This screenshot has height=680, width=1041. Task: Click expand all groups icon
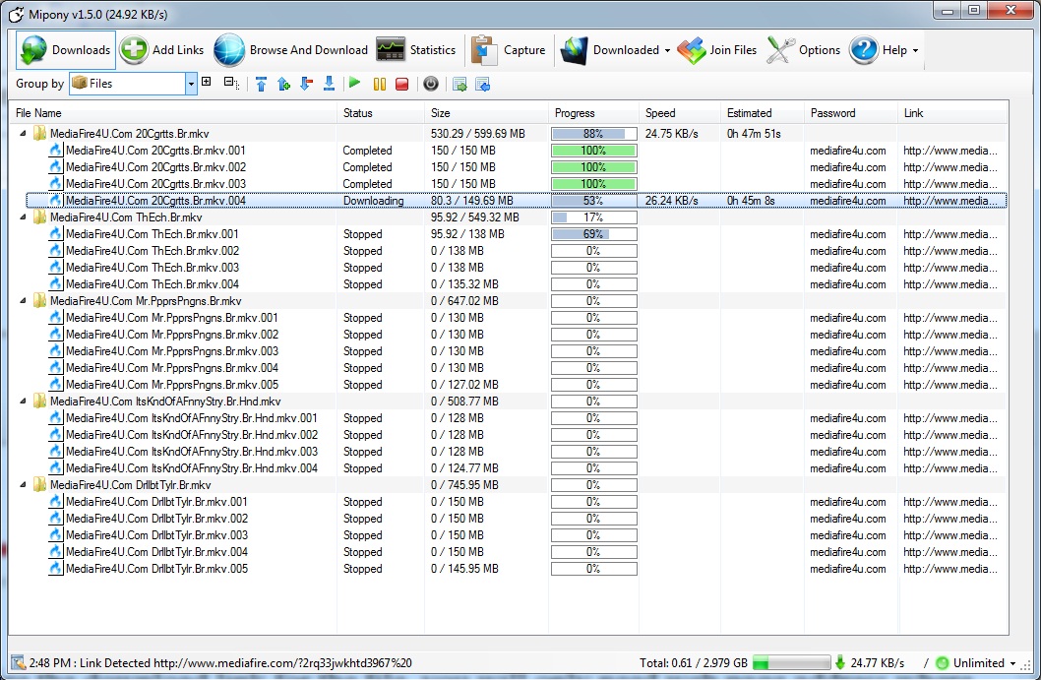coord(207,82)
